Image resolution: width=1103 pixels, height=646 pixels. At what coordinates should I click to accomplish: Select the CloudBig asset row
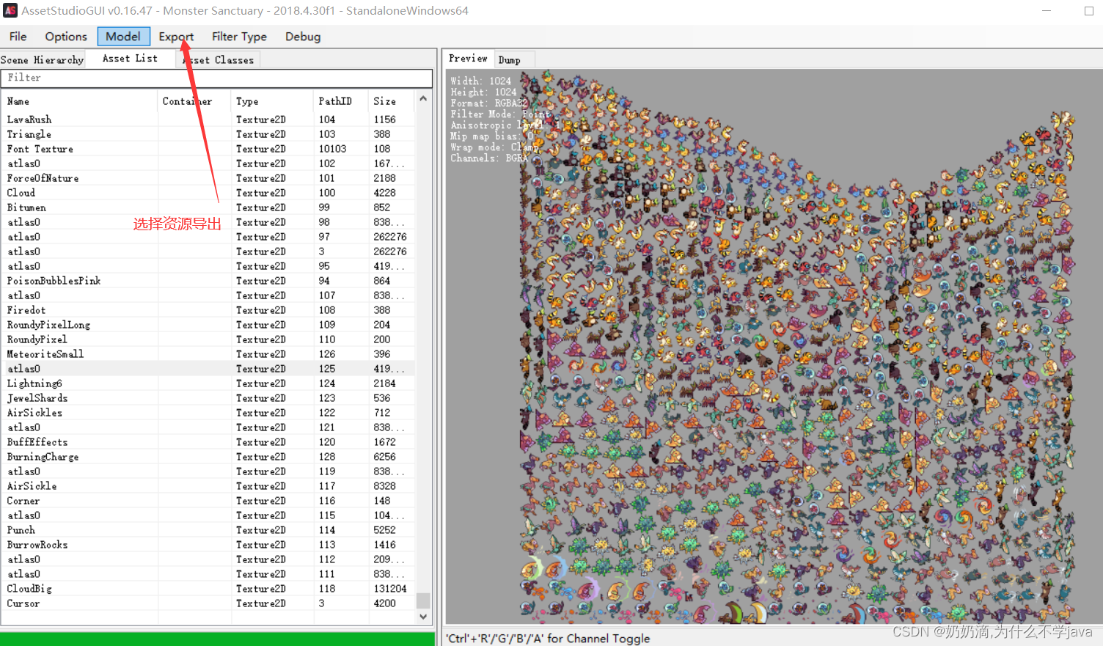209,589
